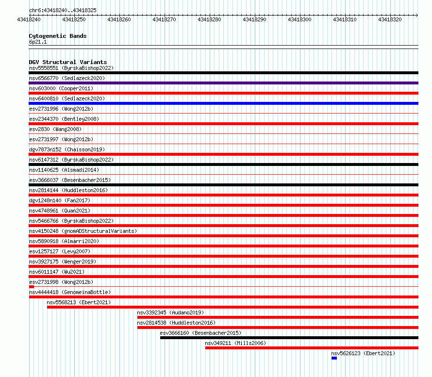
Task: Click ruler position 43418300
Action: click(300, 19)
